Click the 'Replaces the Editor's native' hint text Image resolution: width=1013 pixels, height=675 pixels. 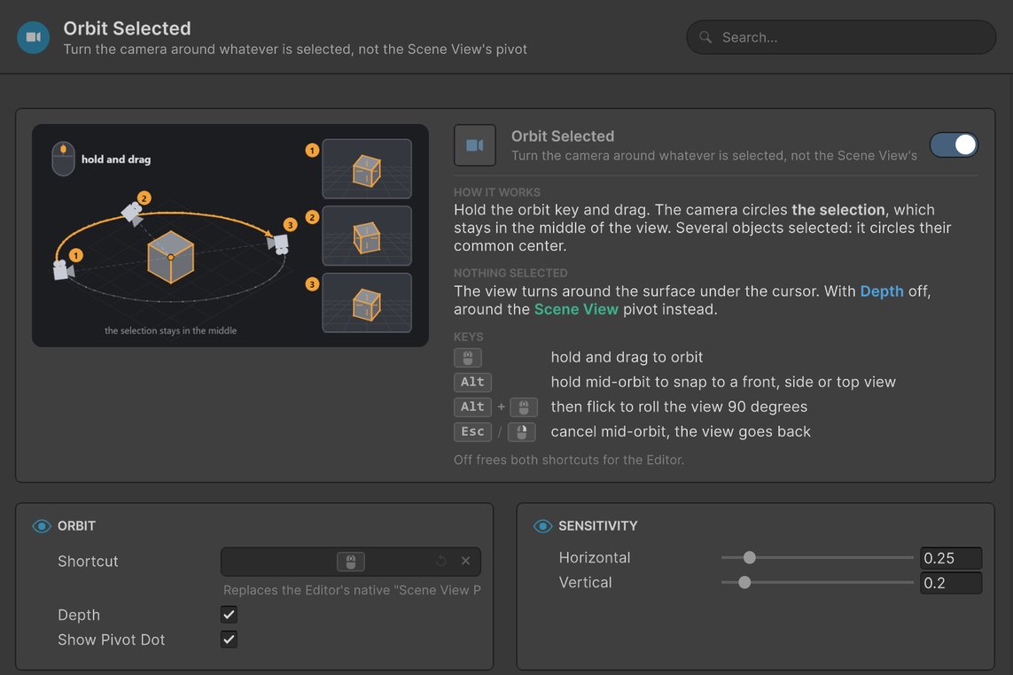352,590
